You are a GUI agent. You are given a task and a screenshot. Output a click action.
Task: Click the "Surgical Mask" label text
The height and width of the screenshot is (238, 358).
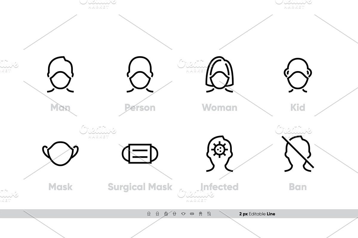140,187
